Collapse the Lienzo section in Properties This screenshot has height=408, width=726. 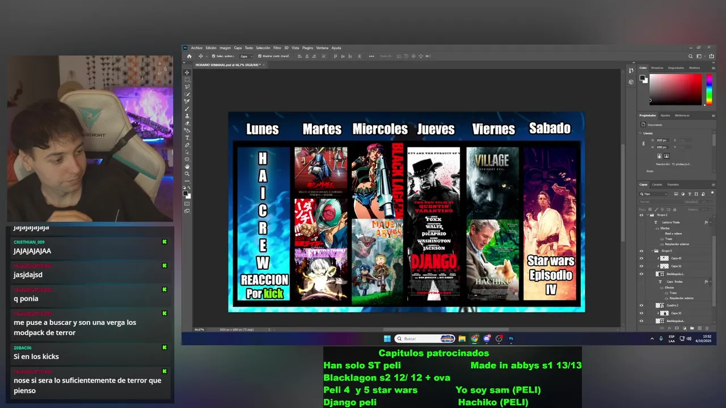[x=640, y=133]
